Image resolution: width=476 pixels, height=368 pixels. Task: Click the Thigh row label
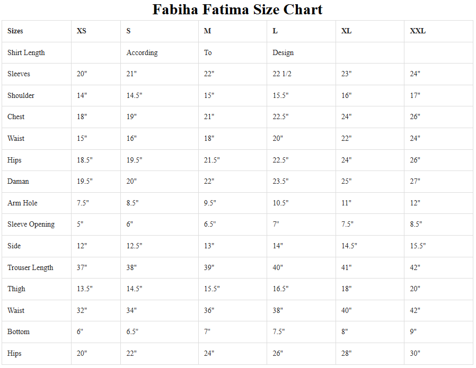[16, 289]
